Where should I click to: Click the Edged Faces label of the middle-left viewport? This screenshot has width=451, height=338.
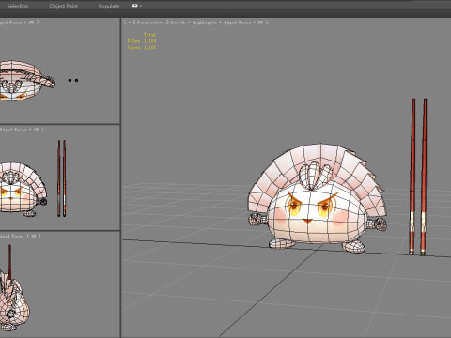click(13, 130)
